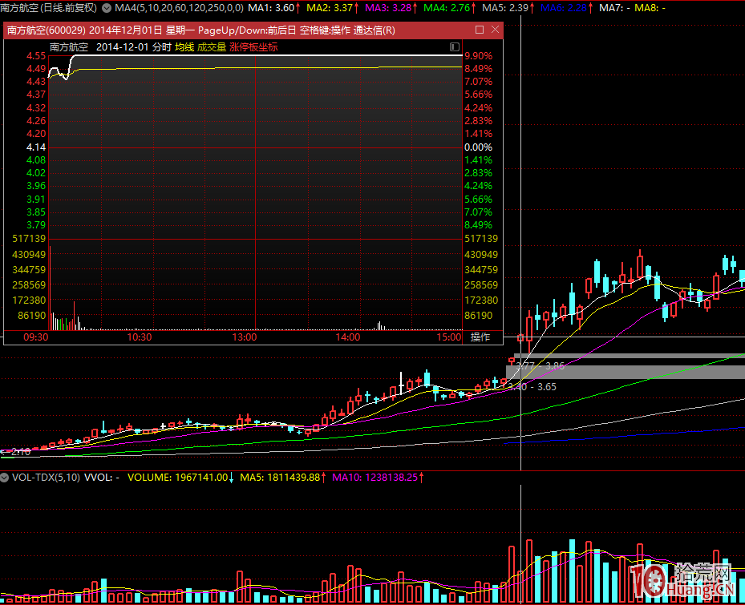Click the 10:30 time axis label
Image resolution: width=745 pixels, height=605 pixels.
pos(140,337)
